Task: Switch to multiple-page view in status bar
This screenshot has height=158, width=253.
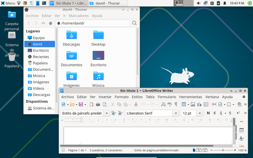Action: (x=199, y=150)
